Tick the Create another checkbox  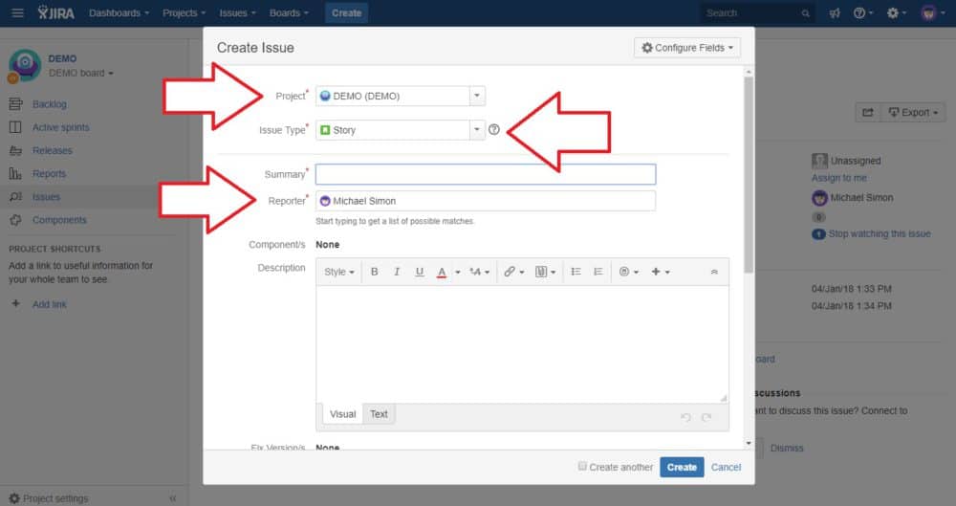(582, 467)
